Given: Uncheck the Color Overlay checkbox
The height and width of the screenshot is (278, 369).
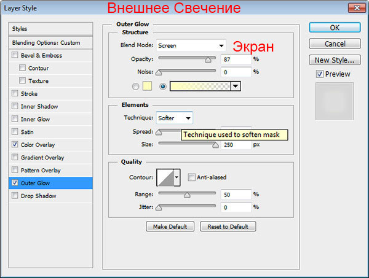Looking at the screenshot, I should pos(15,144).
